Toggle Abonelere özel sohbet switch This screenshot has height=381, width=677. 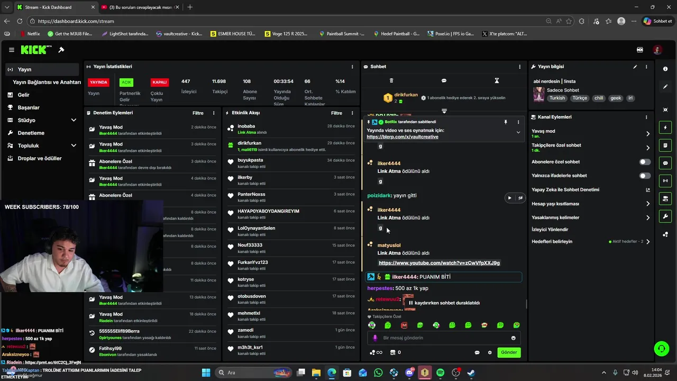click(645, 162)
